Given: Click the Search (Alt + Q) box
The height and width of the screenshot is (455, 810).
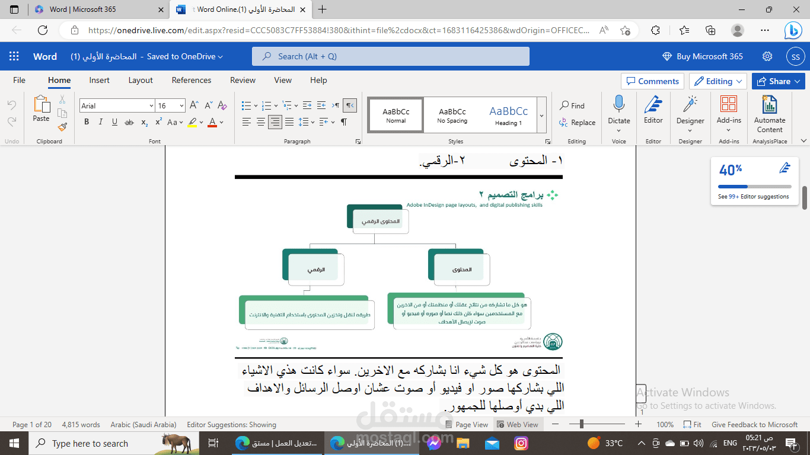Looking at the screenshot, I should pos(391,56).
